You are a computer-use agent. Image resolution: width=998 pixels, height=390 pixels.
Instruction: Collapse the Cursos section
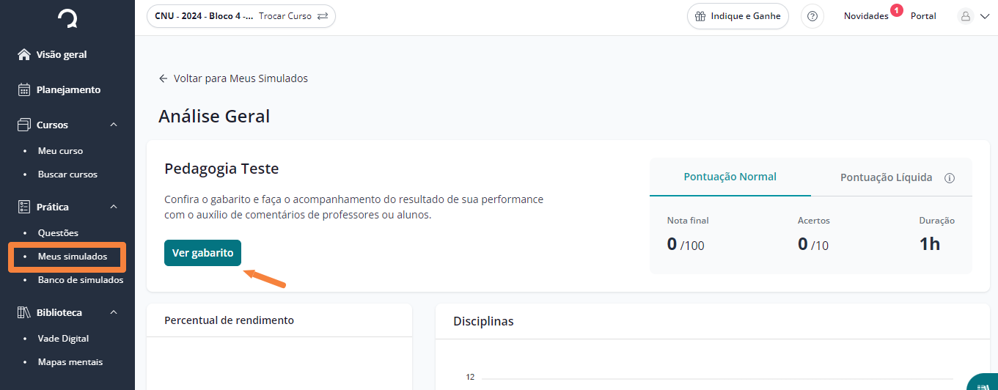click(114, 125)
